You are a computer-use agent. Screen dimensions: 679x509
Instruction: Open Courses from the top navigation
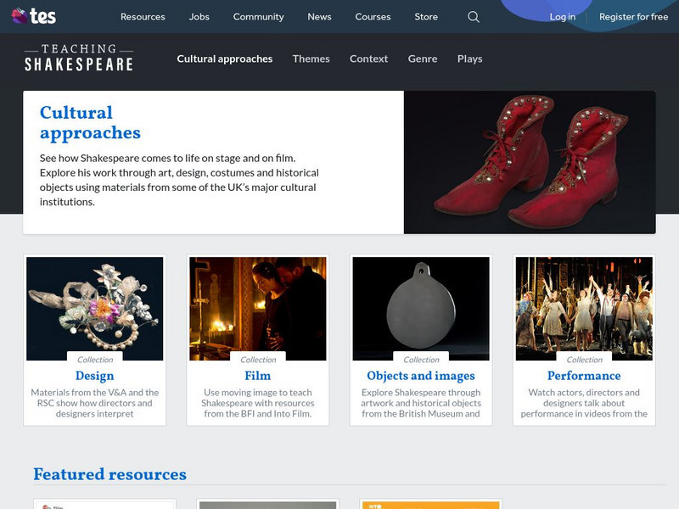pos(373,17)
